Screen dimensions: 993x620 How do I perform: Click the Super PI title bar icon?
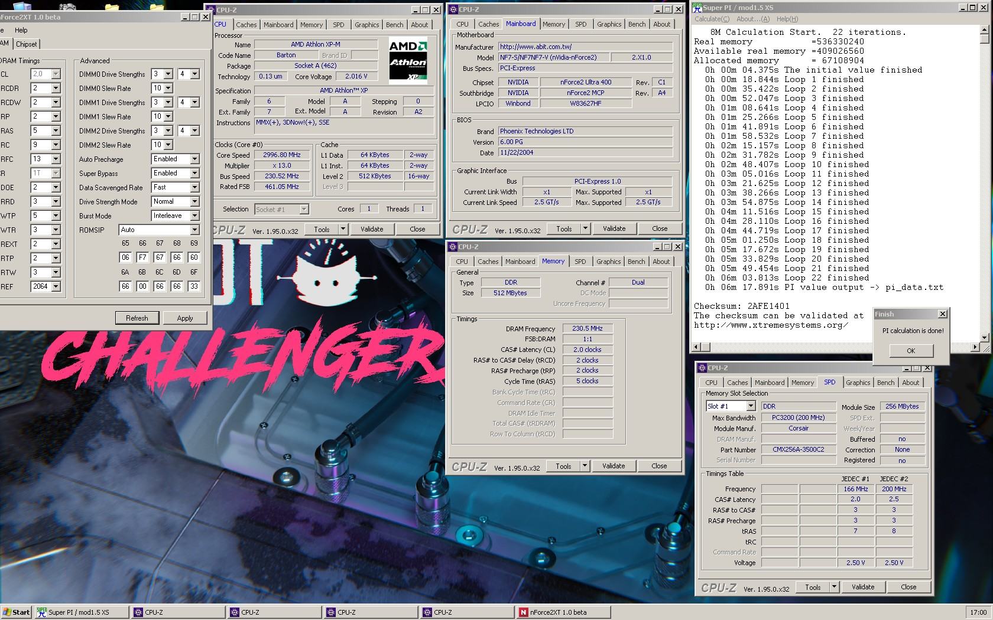pos(697,8)
